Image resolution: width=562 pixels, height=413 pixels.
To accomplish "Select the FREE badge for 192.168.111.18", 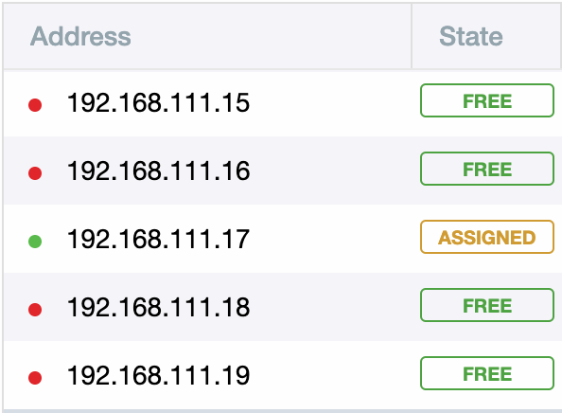I will point(487,305).
